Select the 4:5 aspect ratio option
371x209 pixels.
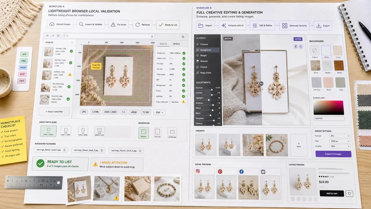coord(66,131)
